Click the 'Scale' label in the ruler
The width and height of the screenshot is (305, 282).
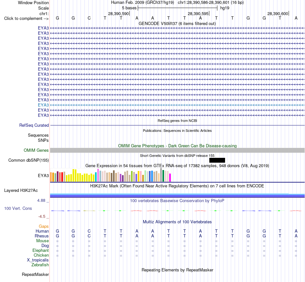(43, 8)
